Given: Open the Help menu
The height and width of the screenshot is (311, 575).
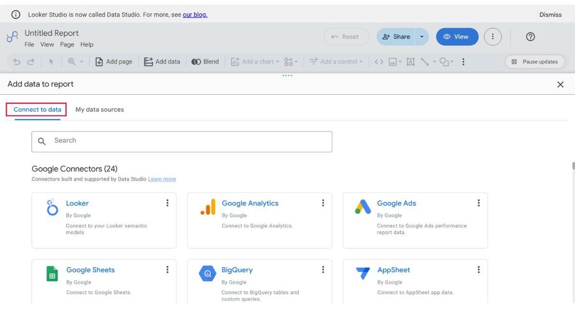Looking at the screenshot, I should pos(87,44).
